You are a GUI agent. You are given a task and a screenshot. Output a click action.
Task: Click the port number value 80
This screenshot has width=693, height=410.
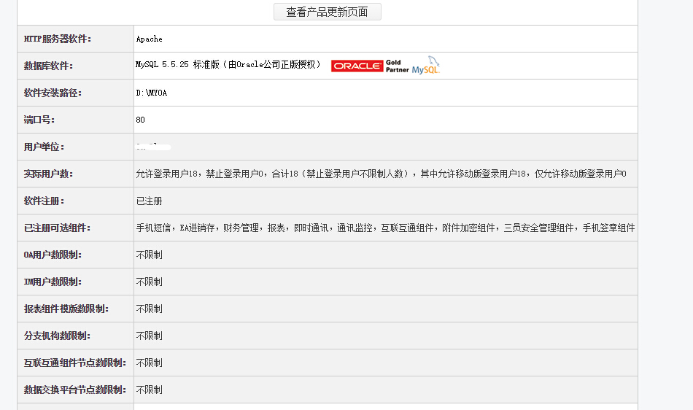tap(140, 120)
